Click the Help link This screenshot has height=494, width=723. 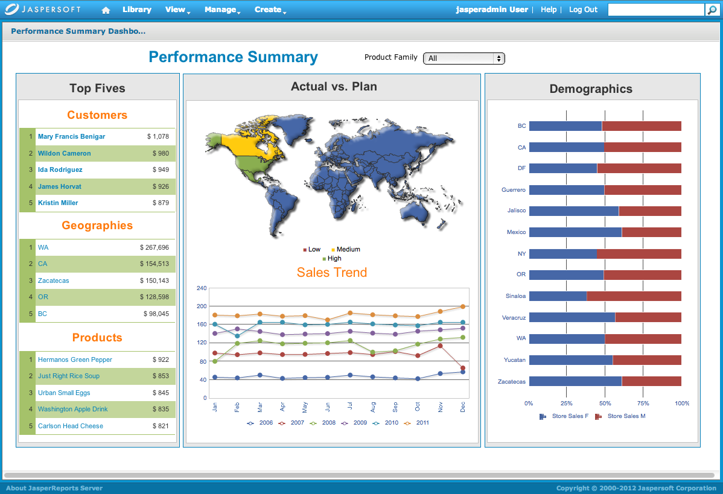coord(549,10)
